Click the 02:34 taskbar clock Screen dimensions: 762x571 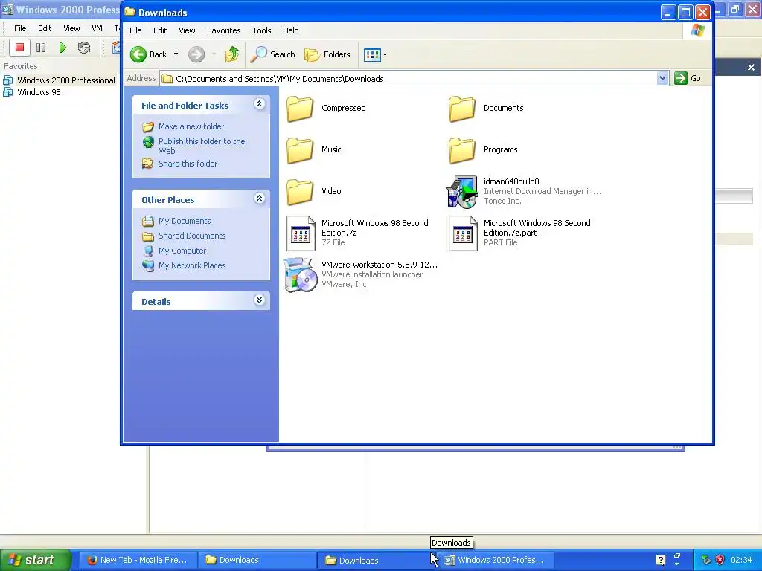click(x=741, y=560)
